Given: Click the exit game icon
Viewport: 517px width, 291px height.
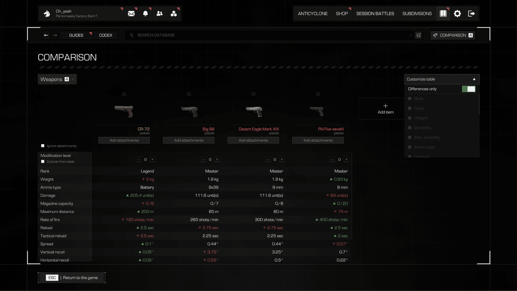Looking at the screenshot, I should pos(471,14).
